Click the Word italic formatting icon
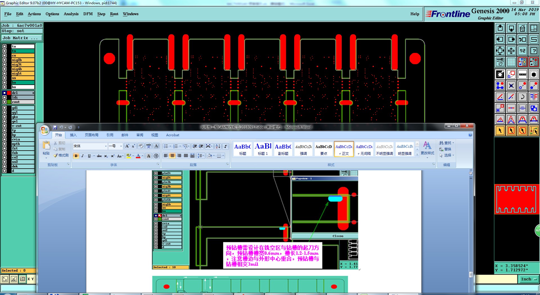 (82, 156)
